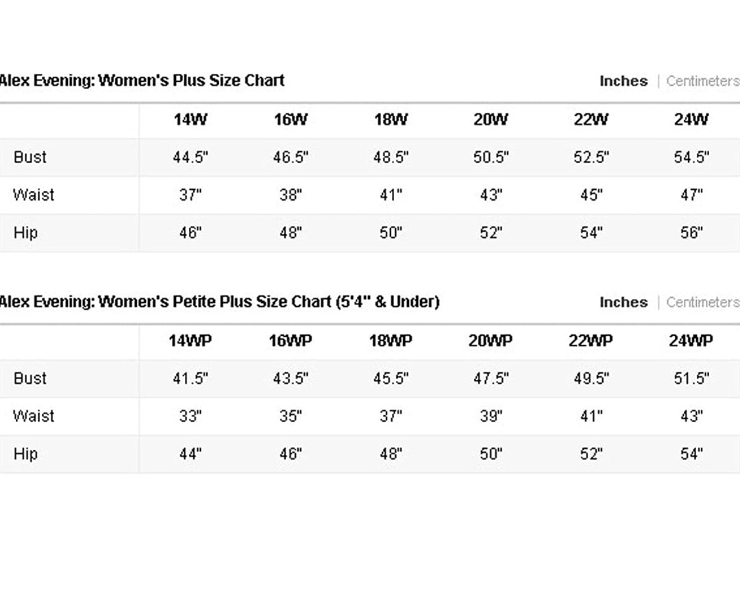This screenshot has height=599, width=740.
Task: Click the Women's Petite Plus Size Chart title
Action: tap(219, 302)
